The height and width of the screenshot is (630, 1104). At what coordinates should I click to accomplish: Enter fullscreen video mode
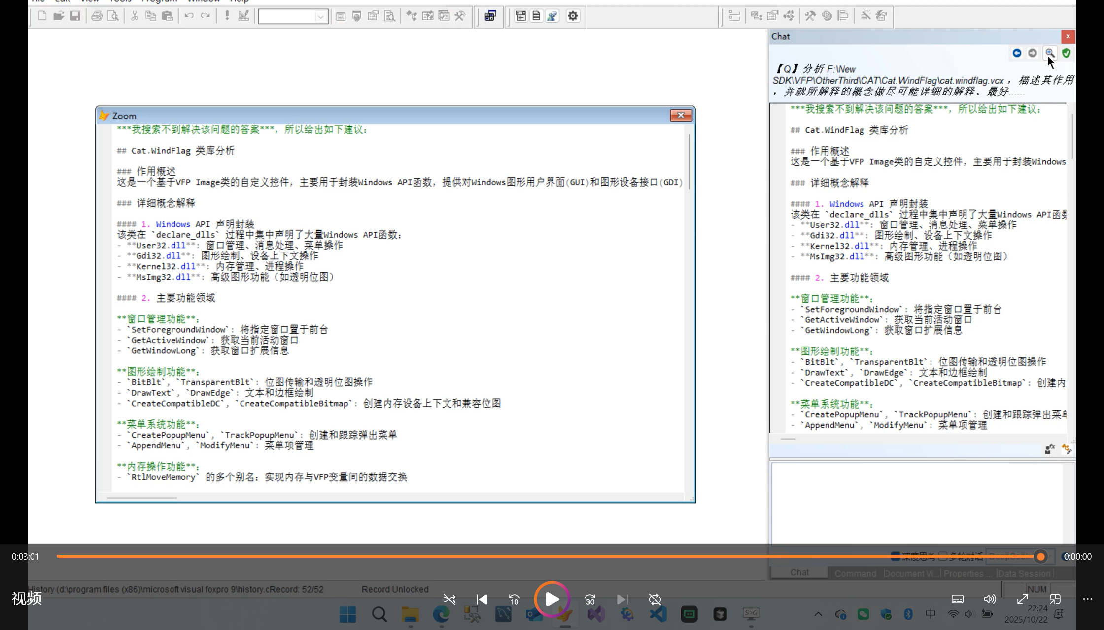tap(1022, 599)
